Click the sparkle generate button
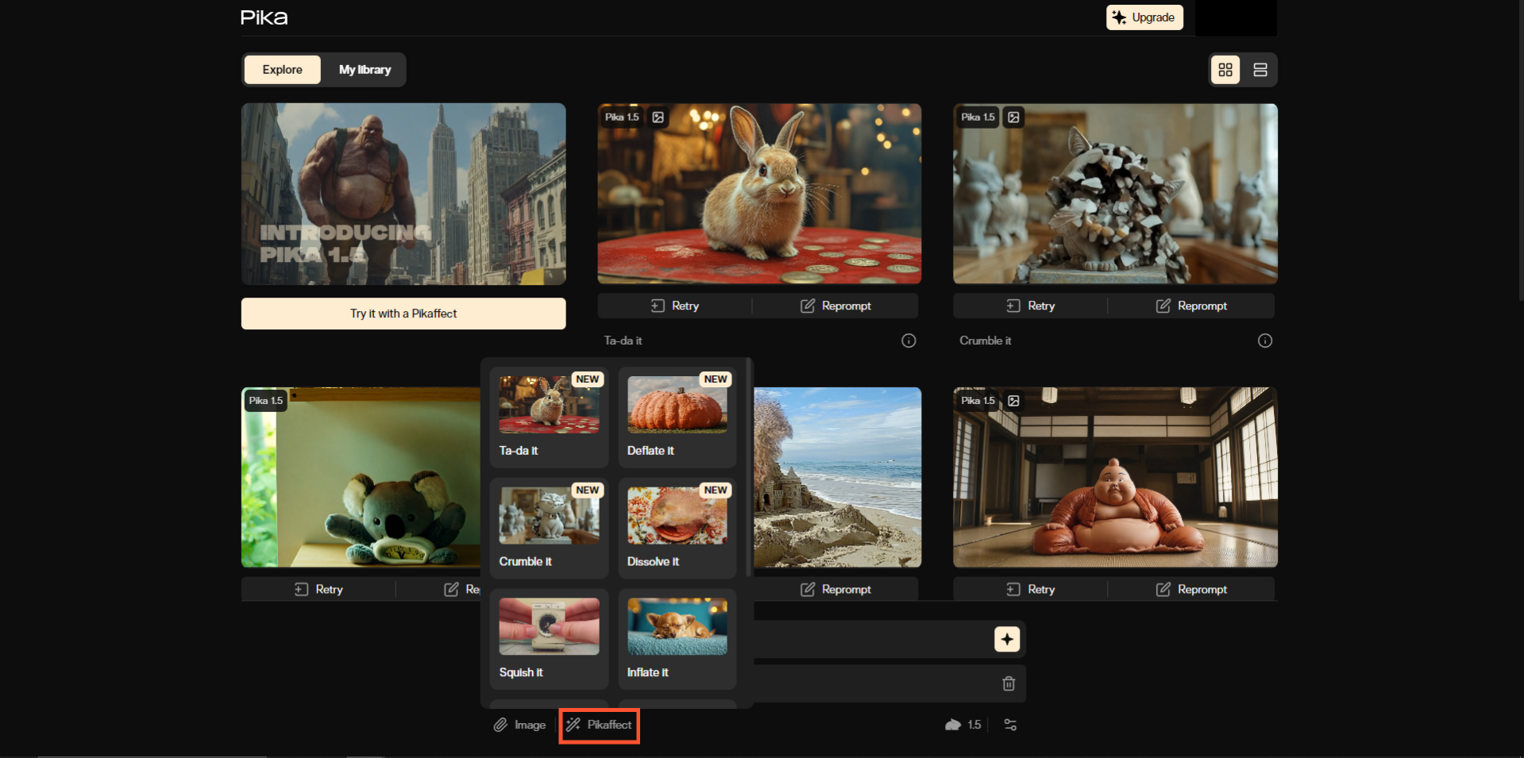1524x758 pixels. point(1006,639)
